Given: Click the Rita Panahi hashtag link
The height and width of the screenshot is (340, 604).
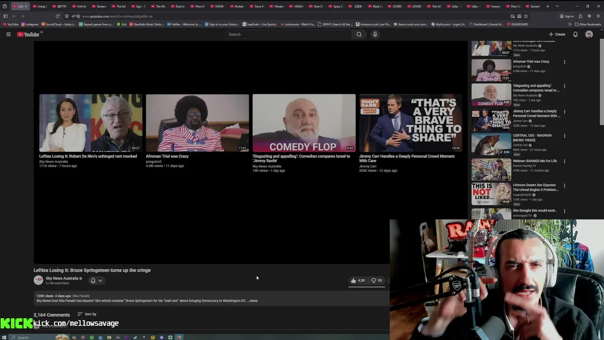Looking at the screenshot, I should [x=81, y=296].
